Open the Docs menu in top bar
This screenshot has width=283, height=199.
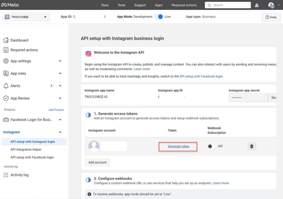tap(105, 5)
